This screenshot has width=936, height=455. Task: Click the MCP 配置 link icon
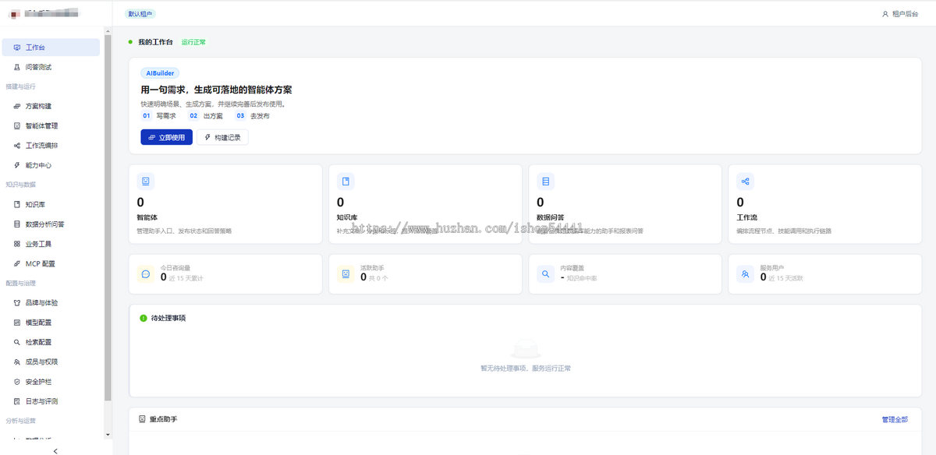(17, 263)
